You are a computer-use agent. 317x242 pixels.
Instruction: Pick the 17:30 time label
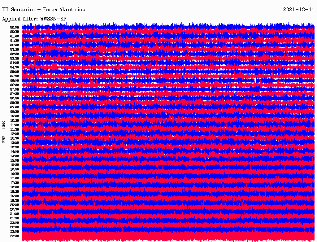point(15,183)
